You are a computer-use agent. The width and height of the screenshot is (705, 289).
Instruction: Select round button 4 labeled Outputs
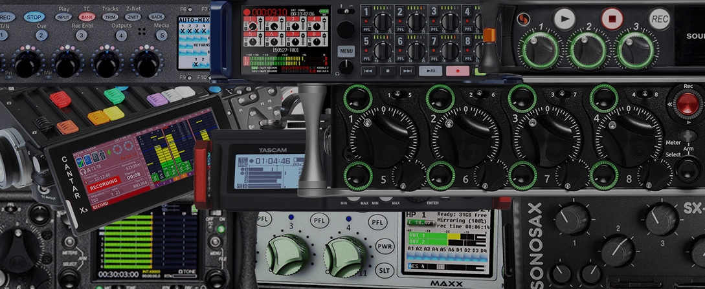click(x=122, y=36)
